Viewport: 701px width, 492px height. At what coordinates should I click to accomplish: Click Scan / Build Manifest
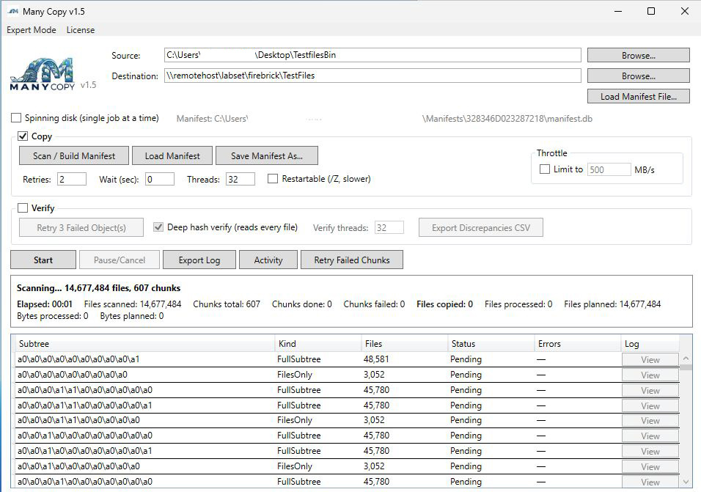tap(74, 156)
